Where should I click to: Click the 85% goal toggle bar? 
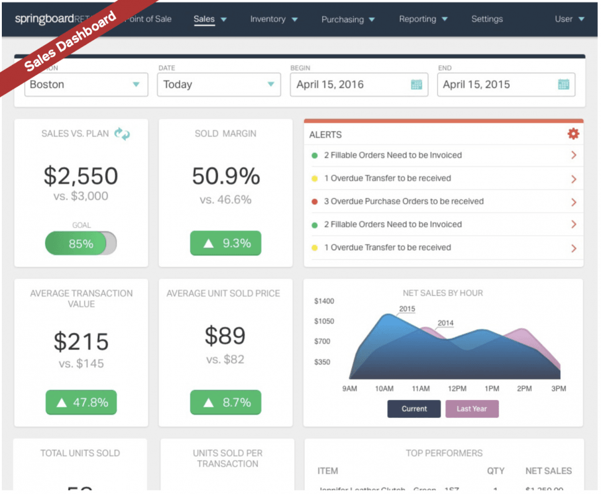(81, 244)
